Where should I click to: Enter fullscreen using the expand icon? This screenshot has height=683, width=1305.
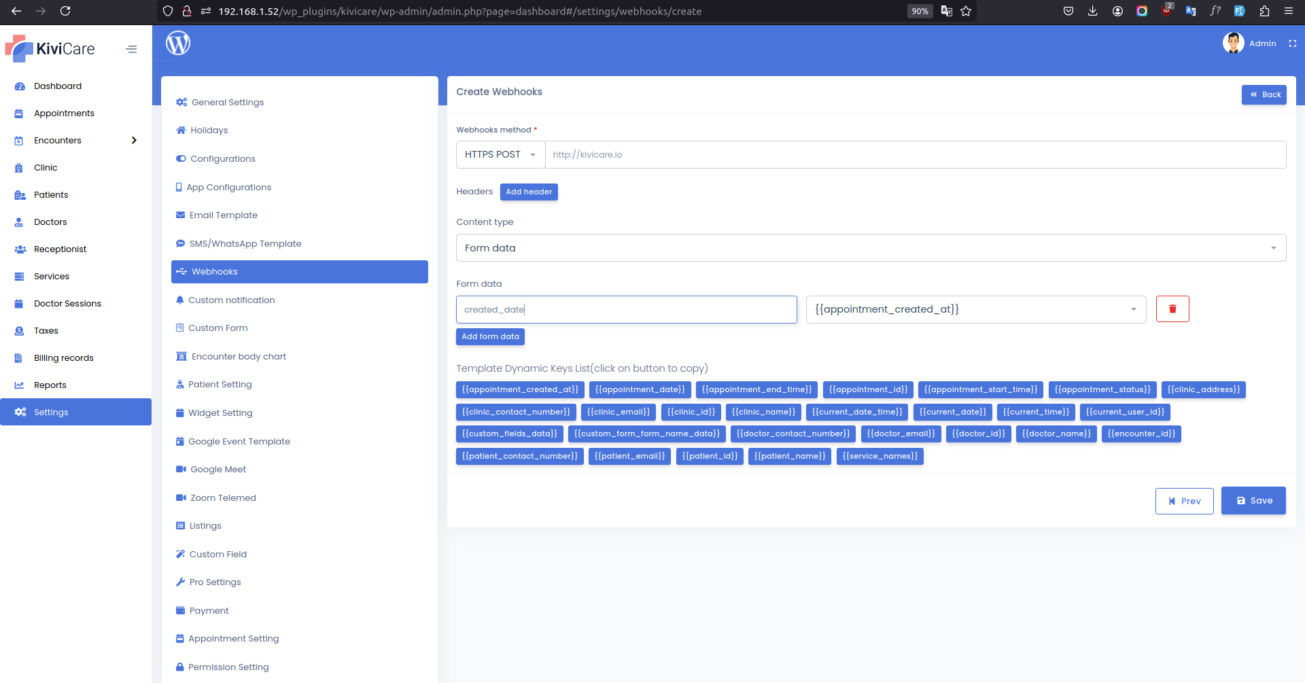point(1293,43)
